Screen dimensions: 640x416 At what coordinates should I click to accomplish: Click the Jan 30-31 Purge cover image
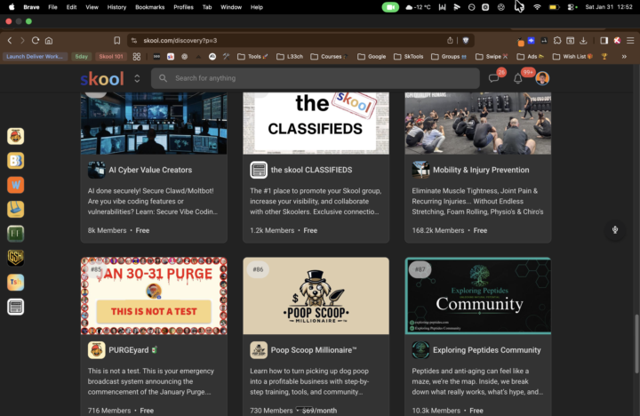154,296
